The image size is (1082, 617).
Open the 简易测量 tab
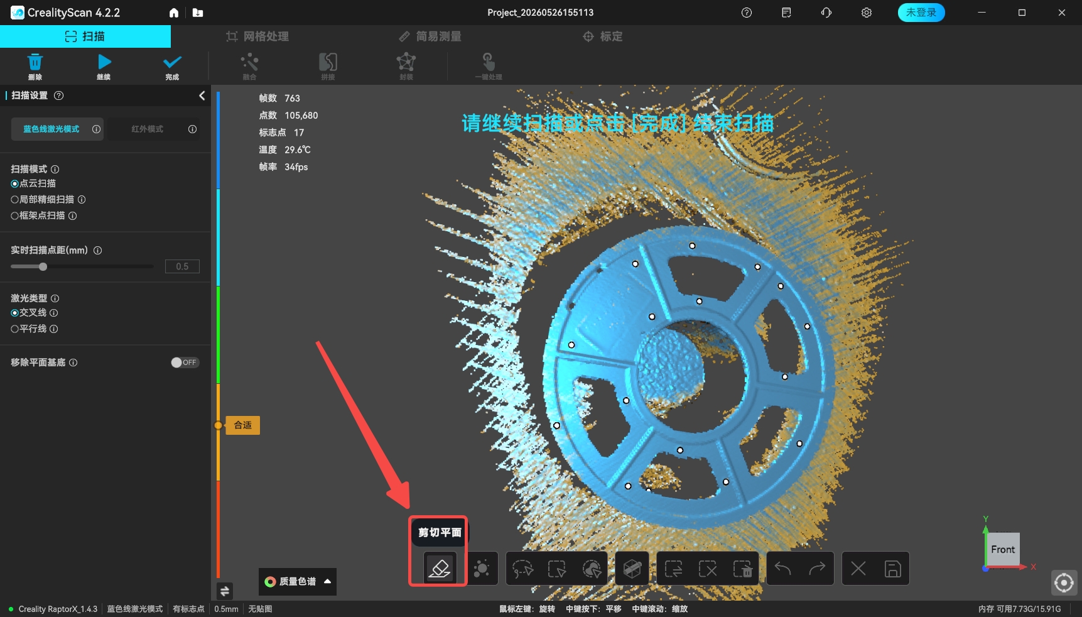[x=430, y=36]
